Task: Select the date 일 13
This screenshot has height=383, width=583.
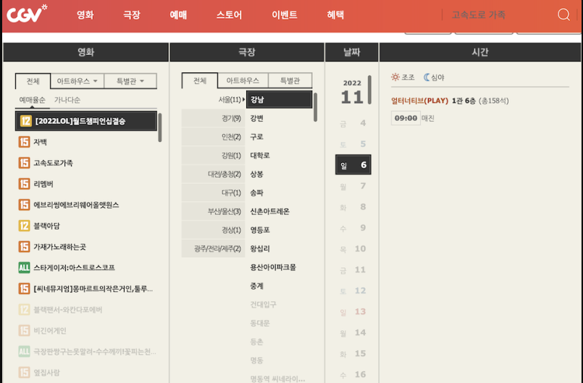Action: 353,311
